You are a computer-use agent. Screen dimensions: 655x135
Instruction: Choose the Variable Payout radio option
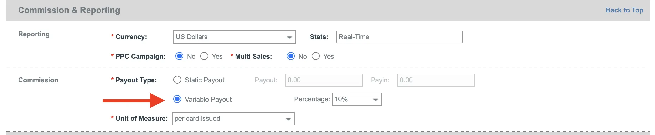click(x=177, y=99)
